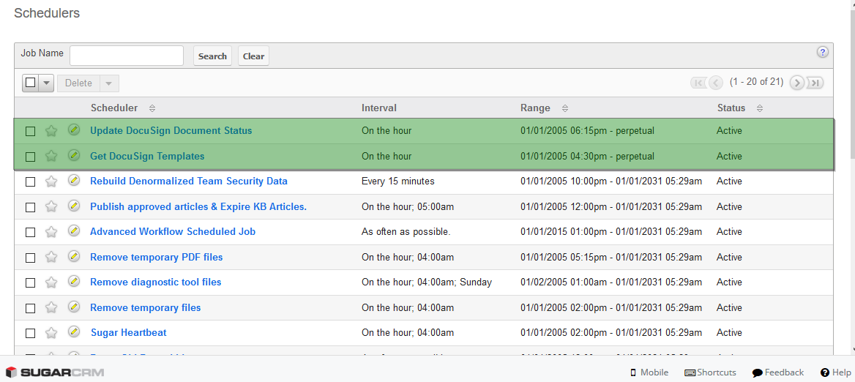Edit Publish approved articles pencil icon

pyautogui.click(x=74, y=206)
